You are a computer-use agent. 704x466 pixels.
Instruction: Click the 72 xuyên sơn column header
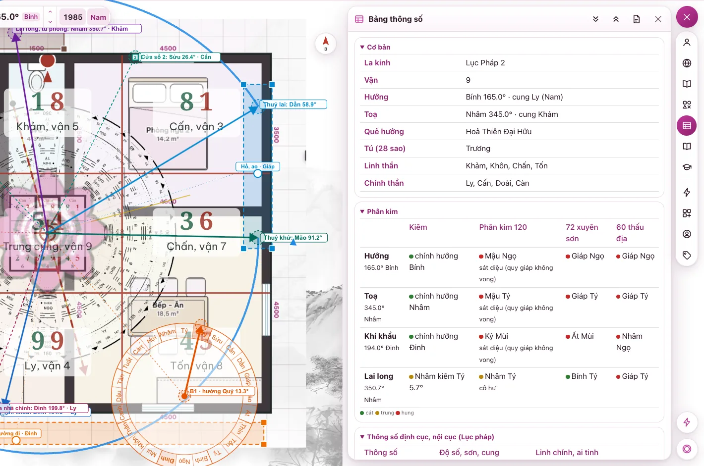(x=582, y=233)
